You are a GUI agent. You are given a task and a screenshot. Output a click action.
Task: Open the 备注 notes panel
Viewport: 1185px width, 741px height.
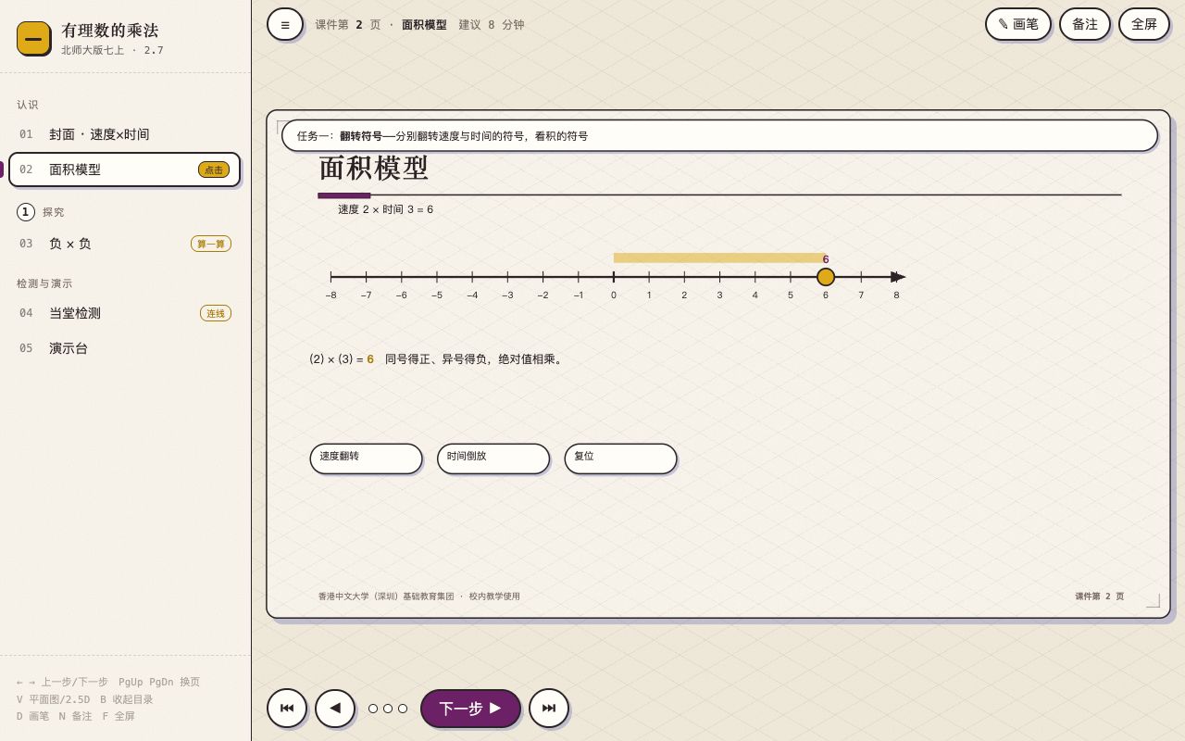[x=1085, y=24]
